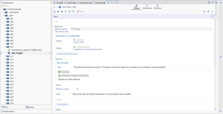Open the Publications view tab
This screenshot has width=223, height=114.
point(147,7)
